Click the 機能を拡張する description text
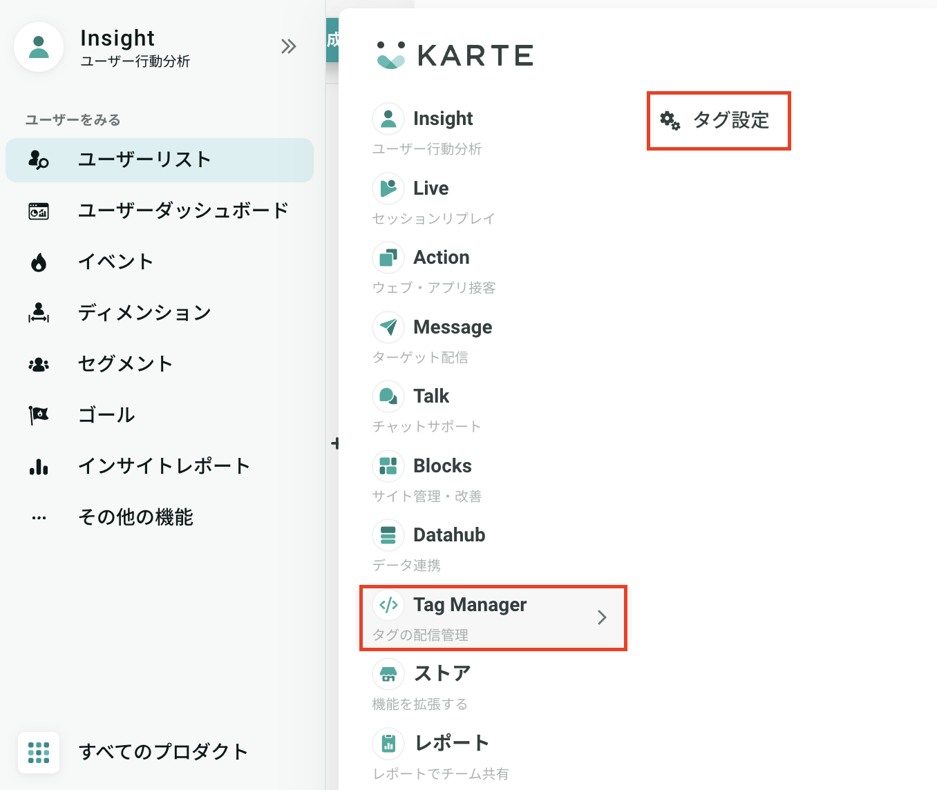Image resolution: width=937 pixels, height=790 pixels. point(419,704)
